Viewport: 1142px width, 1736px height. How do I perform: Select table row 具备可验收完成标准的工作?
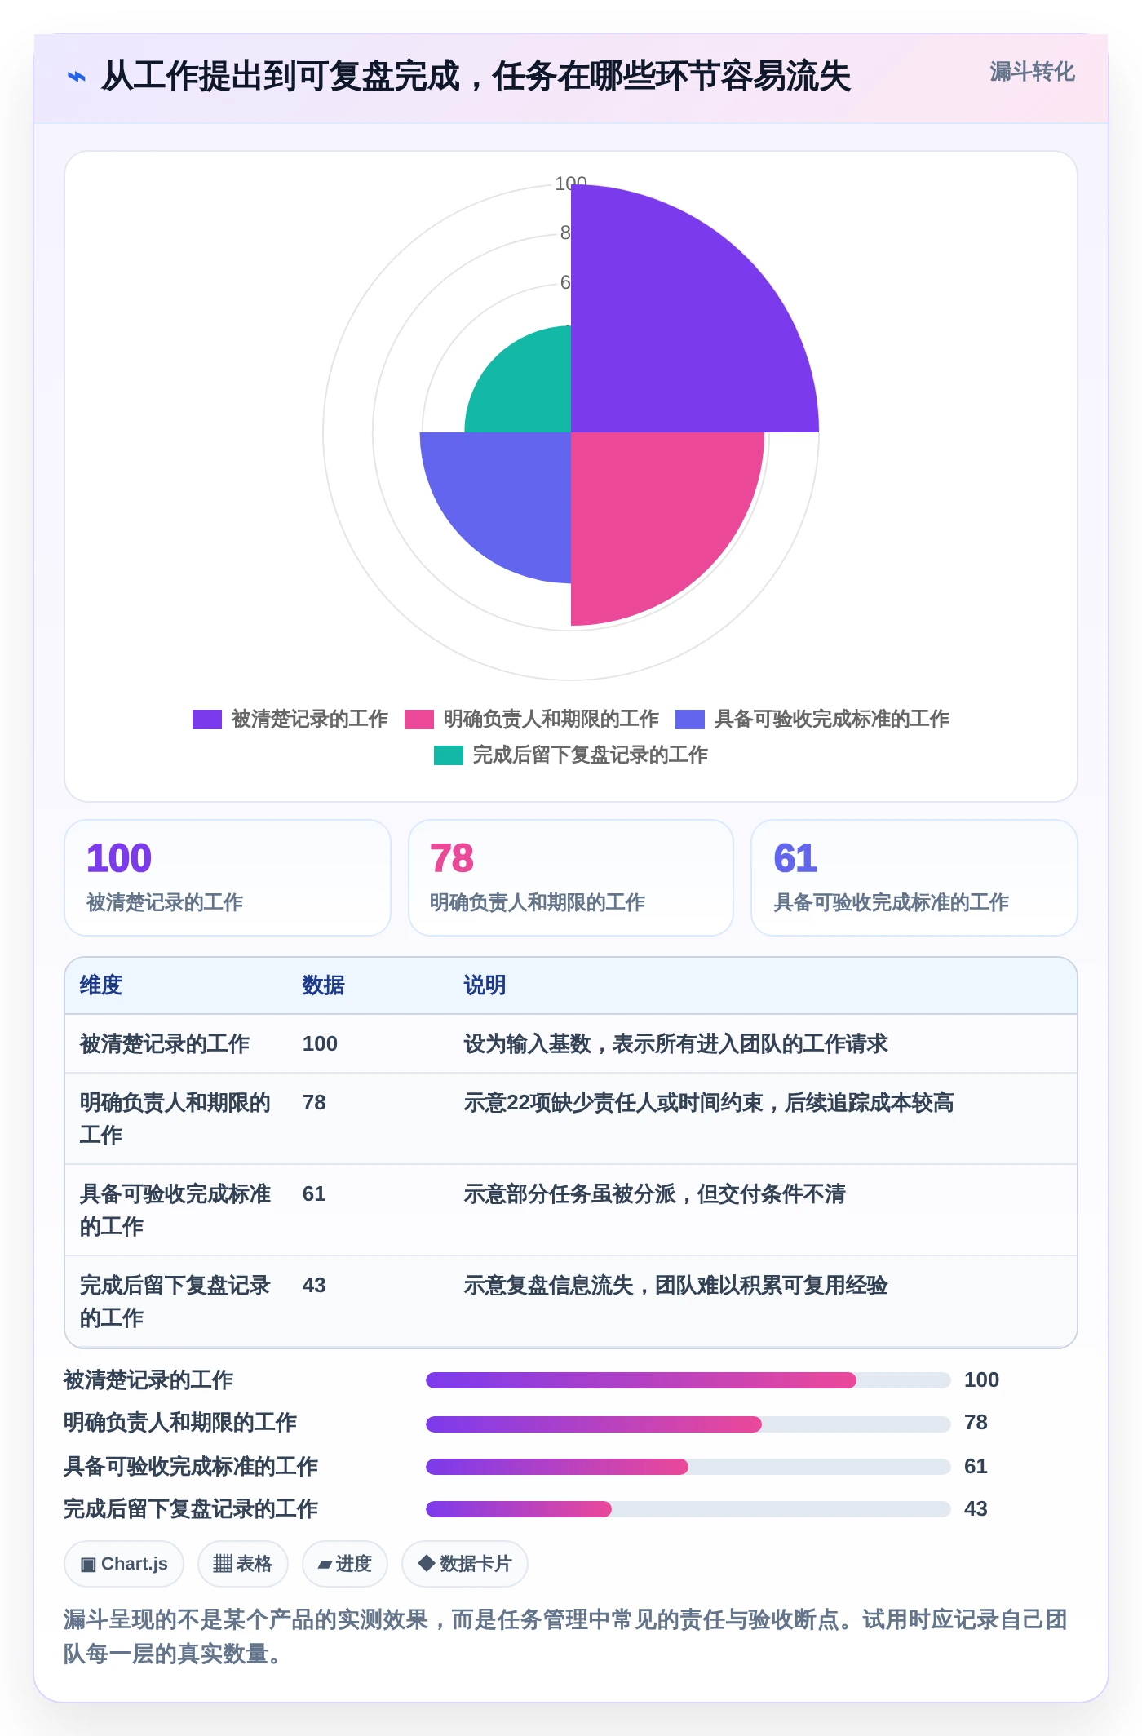(571, 1210)
